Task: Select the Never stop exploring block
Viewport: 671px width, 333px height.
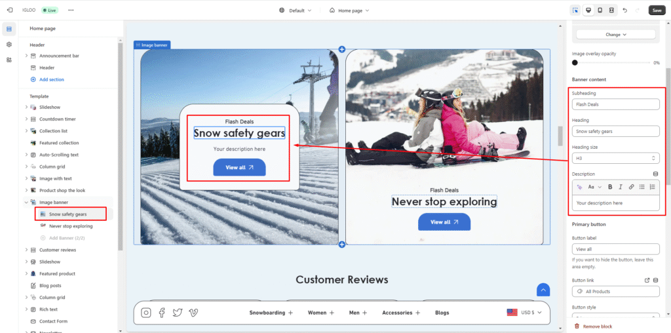Action: click(x=71, y=226)
